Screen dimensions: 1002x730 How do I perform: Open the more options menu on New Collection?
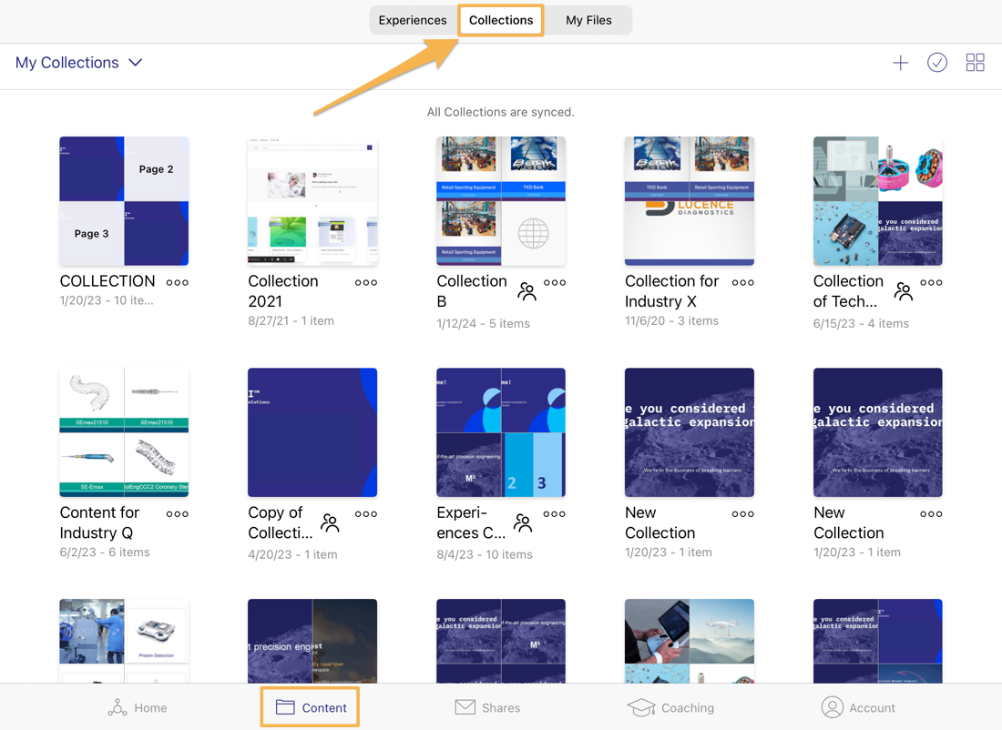coord(742,513)
